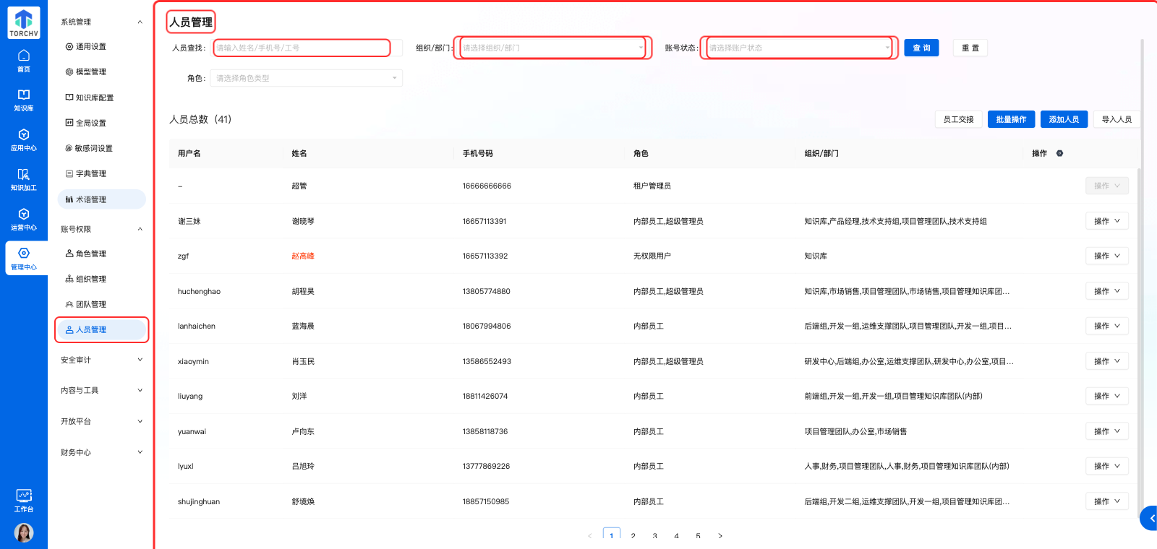Click the 导入人员 button
Screen dimensions: 1157x549
(x=1117, y=119)
